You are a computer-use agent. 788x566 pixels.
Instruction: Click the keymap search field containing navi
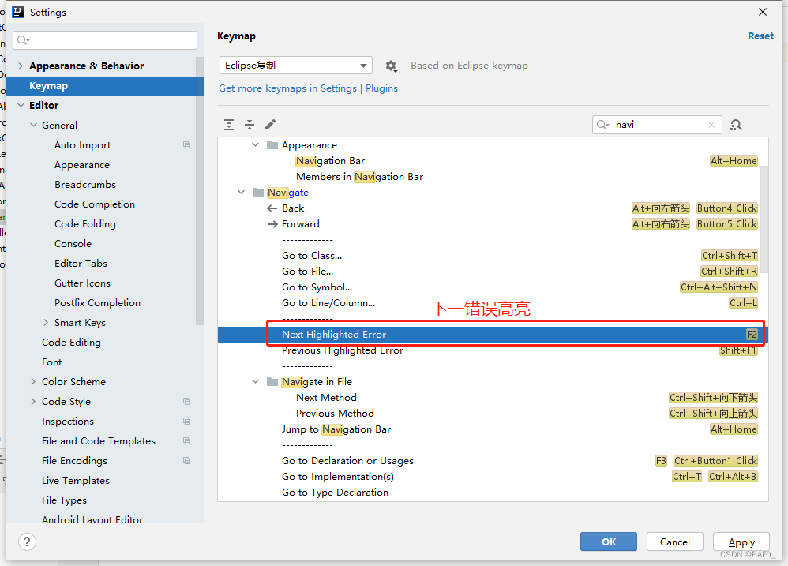pos(657,125)
